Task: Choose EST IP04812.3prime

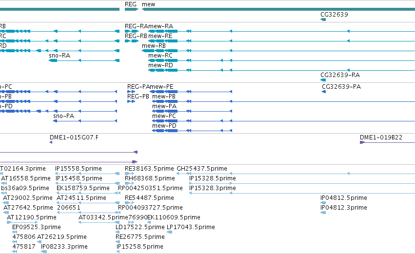Action: pos(343,208)
